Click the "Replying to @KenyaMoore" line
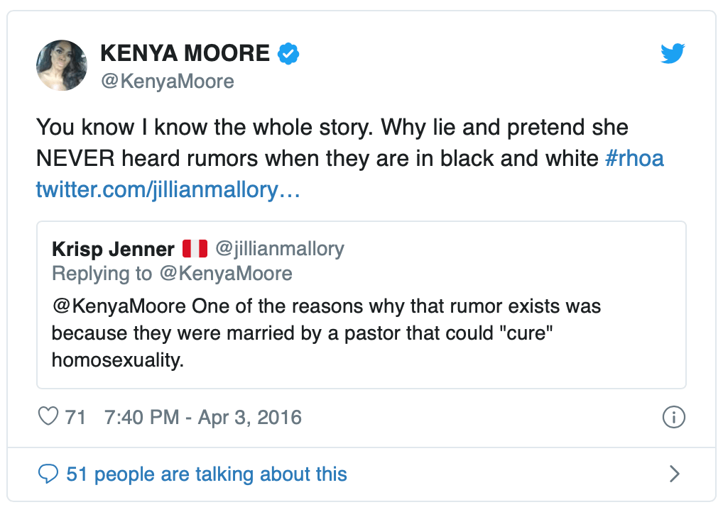This screenshot has height=512, width=723. [x=172, y=274]
